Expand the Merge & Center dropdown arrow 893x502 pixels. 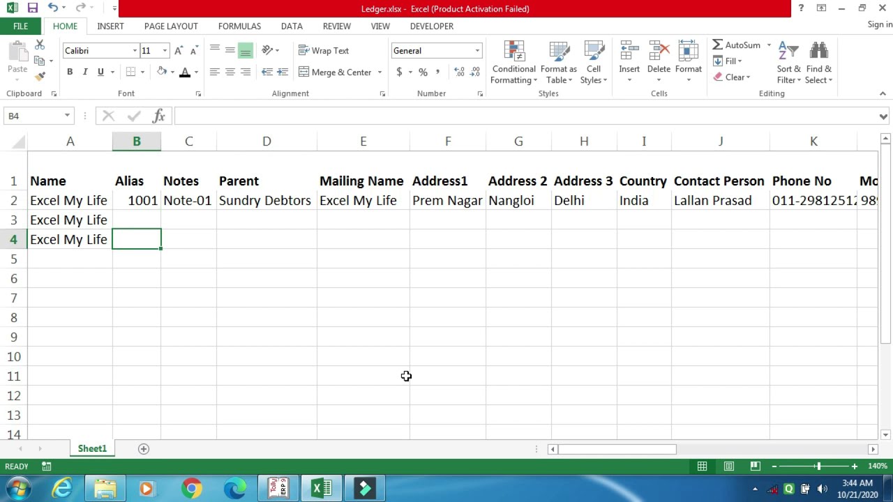380,72
